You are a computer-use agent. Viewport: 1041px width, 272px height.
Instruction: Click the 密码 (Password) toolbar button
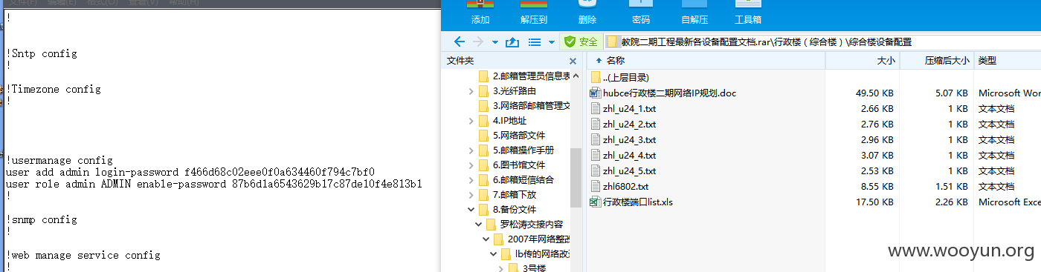pyautogui.click(x=640, y=13)
